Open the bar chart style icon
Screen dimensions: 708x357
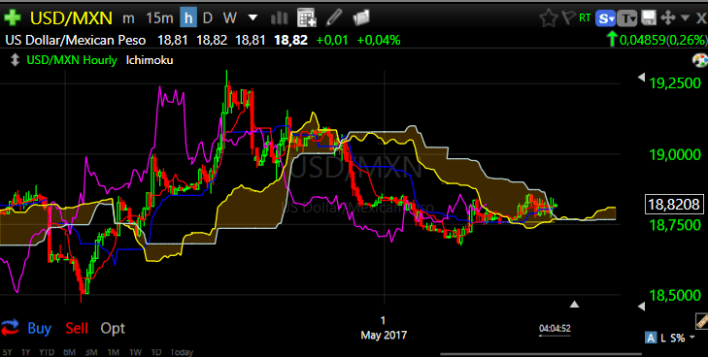coord(280,18)
